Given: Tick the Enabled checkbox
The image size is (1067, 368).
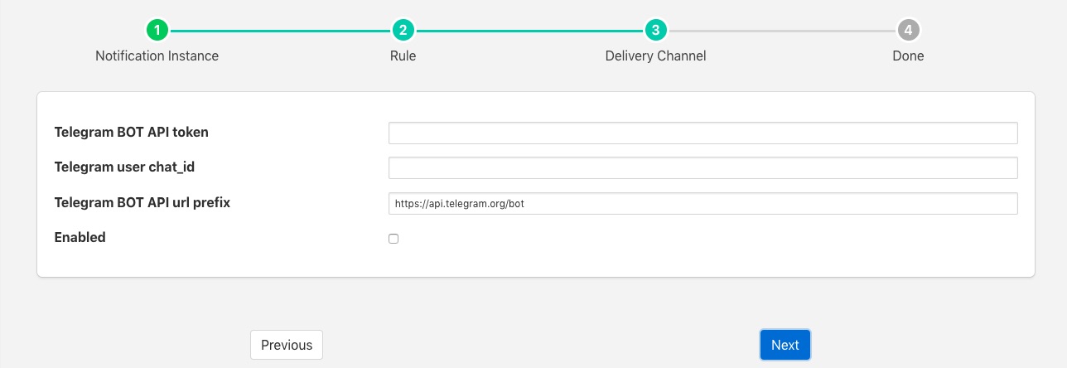Looking at the screenshot, I should tap(393, 239).
